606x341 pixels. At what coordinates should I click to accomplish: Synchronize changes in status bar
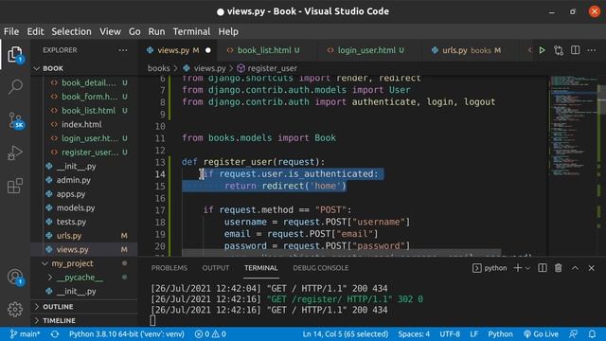55,334
